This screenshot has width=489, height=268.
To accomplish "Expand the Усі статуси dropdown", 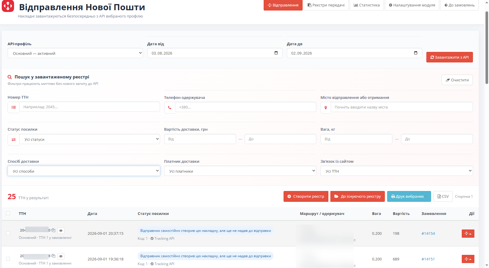I will click(90, 139).
